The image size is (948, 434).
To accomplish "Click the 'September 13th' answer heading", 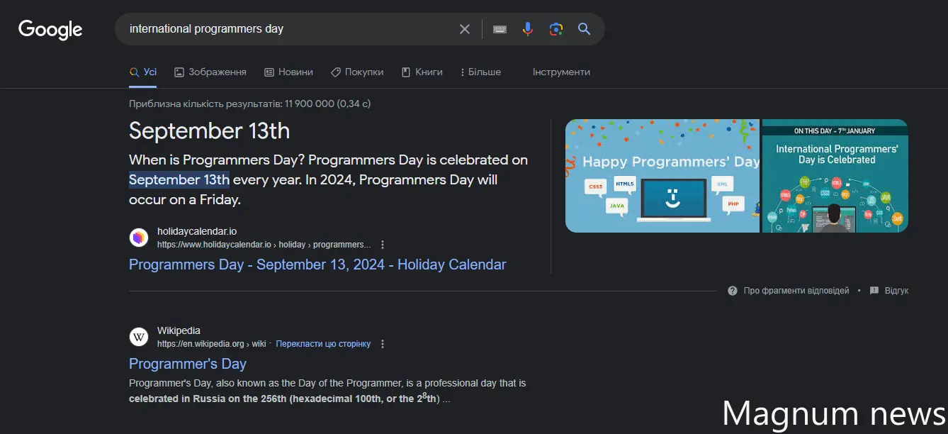I will coord(209,130).
